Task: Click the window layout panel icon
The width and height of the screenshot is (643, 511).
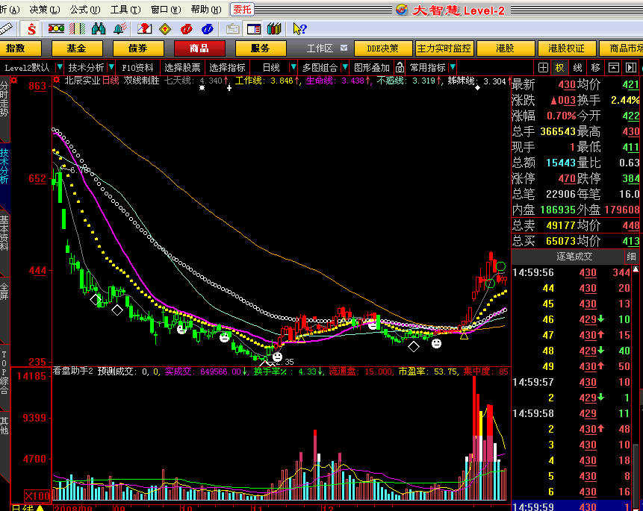Action: coord(254,29)
